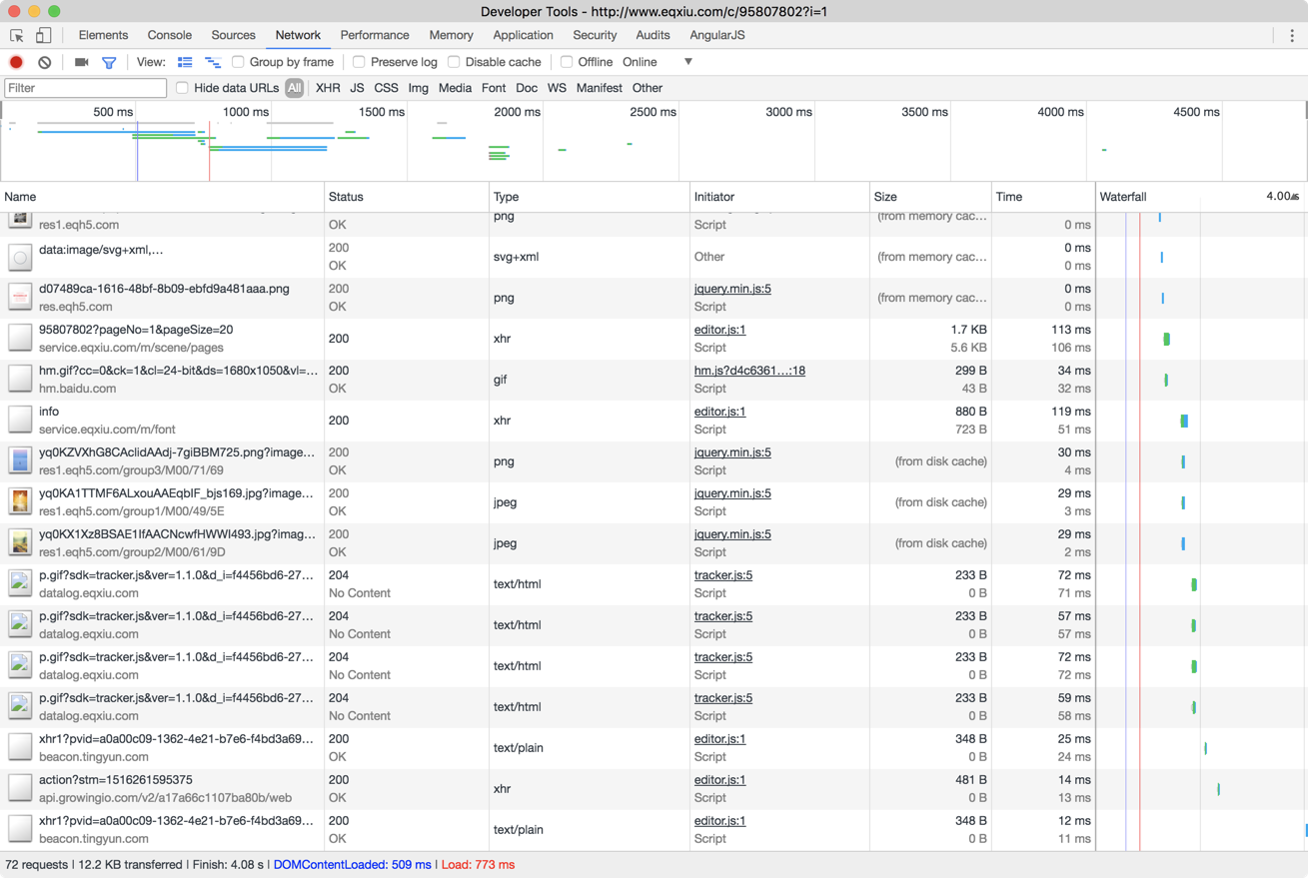Filter requests by Font

tap(494, 88)
